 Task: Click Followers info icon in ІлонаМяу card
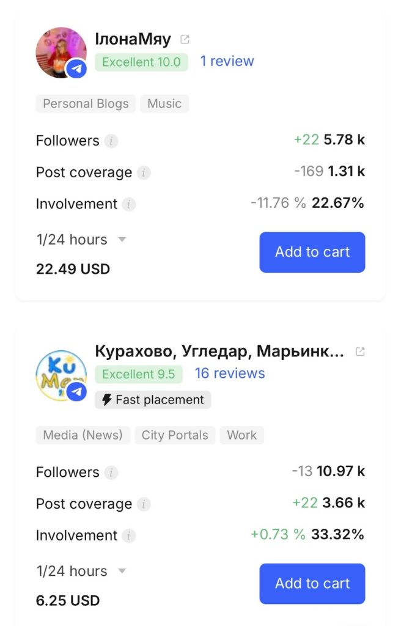tap(111, 141)
